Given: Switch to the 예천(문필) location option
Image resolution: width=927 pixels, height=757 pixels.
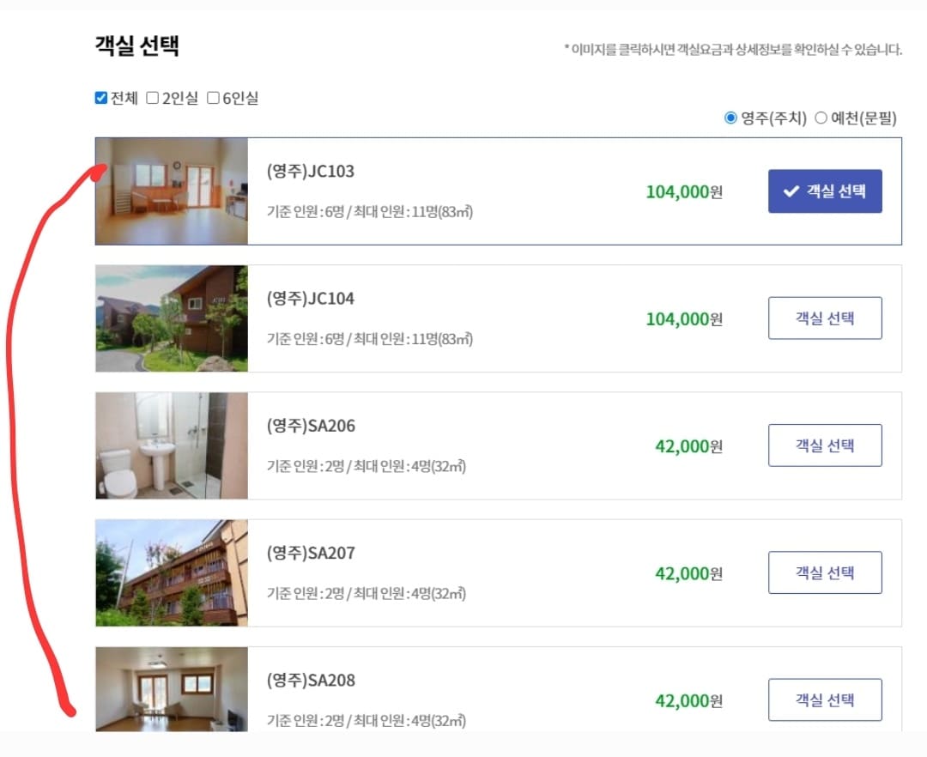Looking at the screenshot, I should 821,118.
